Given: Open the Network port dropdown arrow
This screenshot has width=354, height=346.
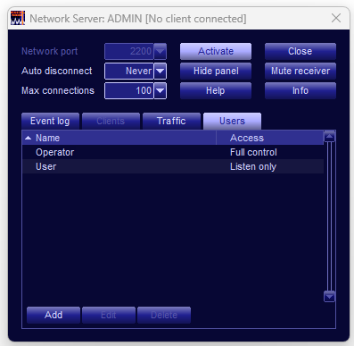Looking at the screenshot, I should (x=161, y=52).
